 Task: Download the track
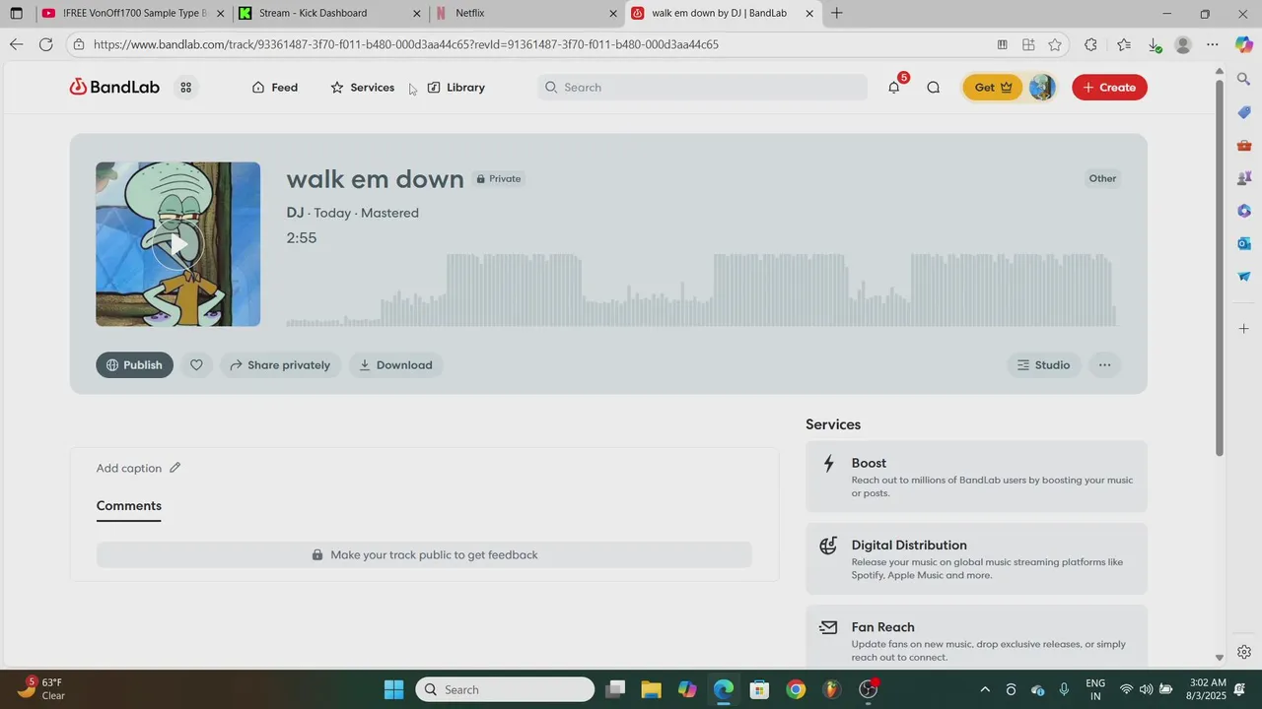click(395, 364)
